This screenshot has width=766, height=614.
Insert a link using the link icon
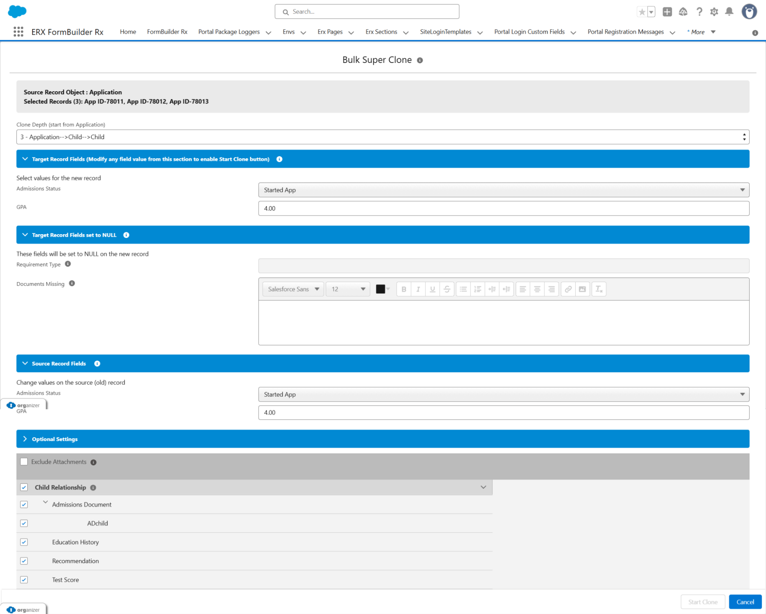[568, 289]
